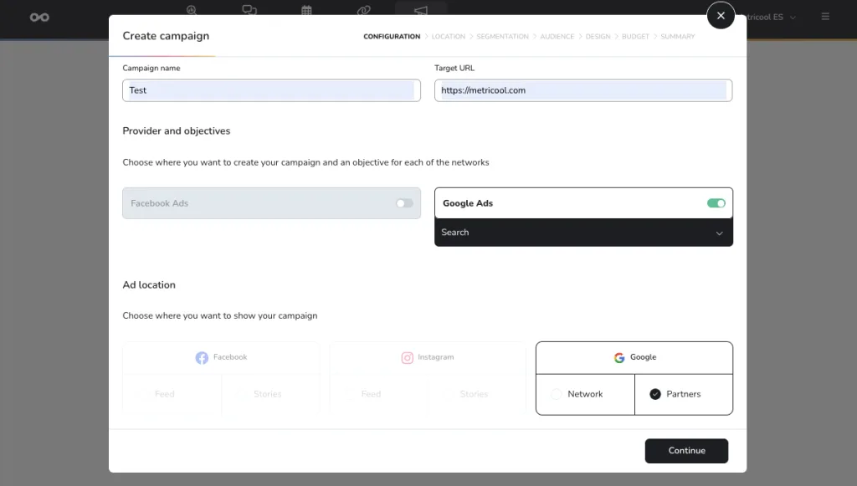Screen dimensions: 857x486
Task: Click the 'Provider and objectives' heading
Action: [x=177, y=131]
